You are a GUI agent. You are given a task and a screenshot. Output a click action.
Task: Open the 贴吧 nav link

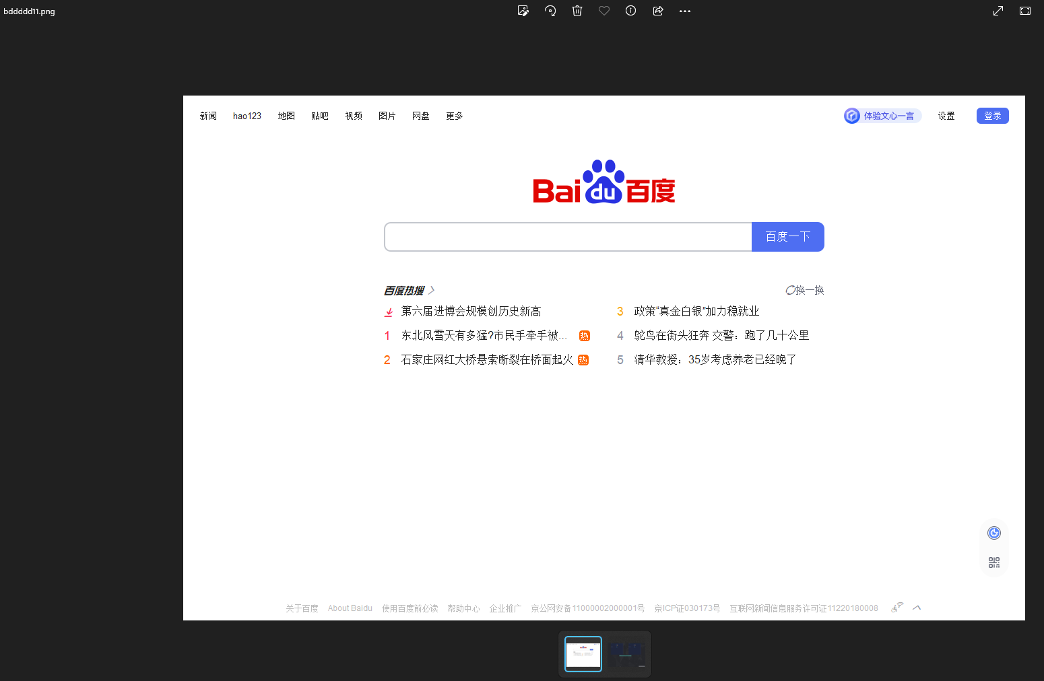click(x=320, y=116)
